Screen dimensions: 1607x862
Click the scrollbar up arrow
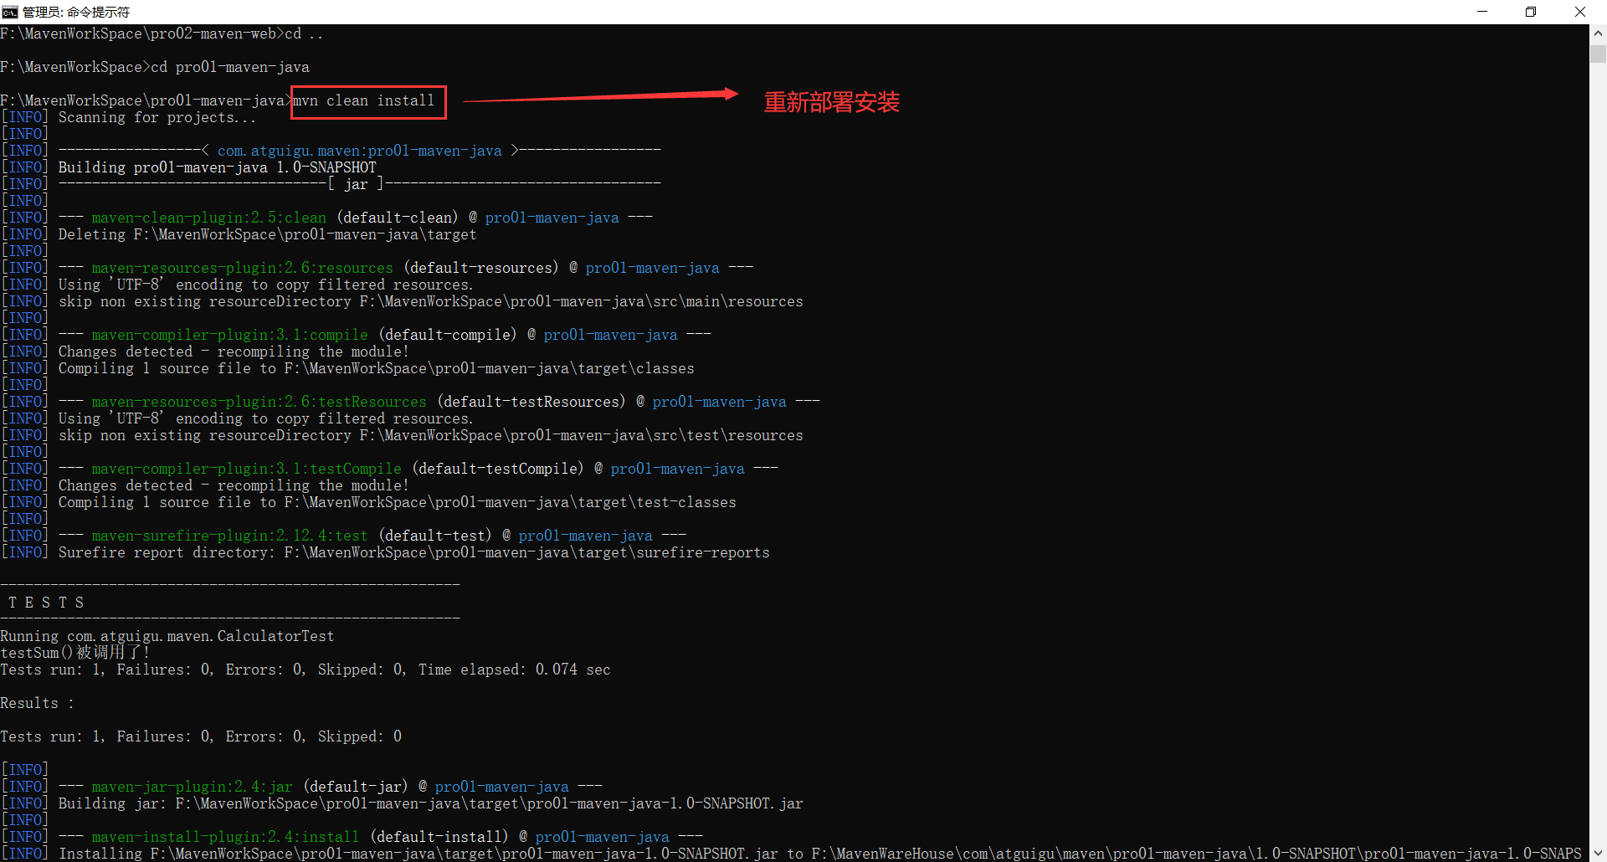(x=1598, y=33)
